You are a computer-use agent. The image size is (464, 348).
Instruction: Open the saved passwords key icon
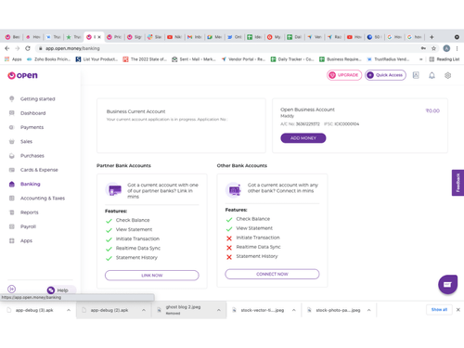click(x=423, y=48)
